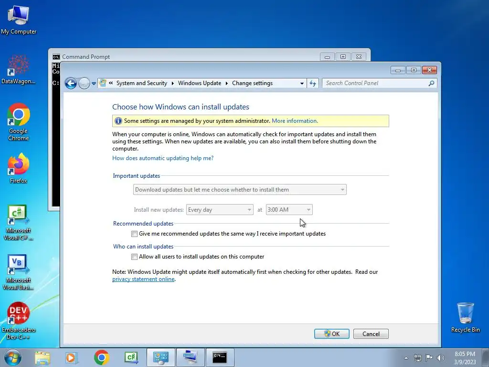Image resolution: width=489 pixels, height=367 pixels.
Task: Launch Firefox from the desktop shortcut
Action: point(19,168)
